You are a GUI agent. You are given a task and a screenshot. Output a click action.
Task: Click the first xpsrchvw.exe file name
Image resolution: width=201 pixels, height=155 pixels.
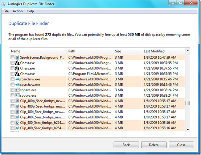pos(30,79)
